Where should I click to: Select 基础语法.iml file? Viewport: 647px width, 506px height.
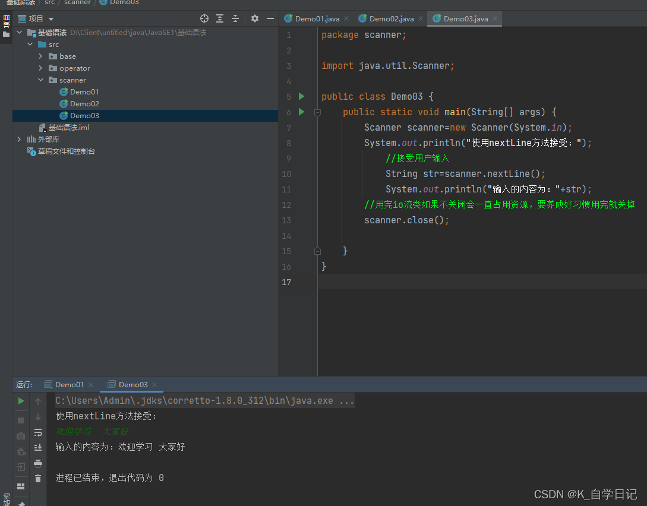click(x=64, y=128)
